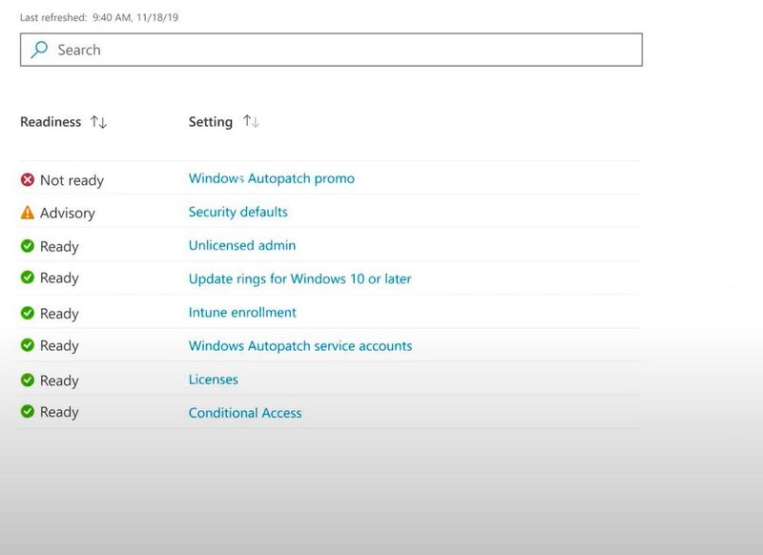
Task: Sort by the Setting column arrows
Action: pos(251,121)
